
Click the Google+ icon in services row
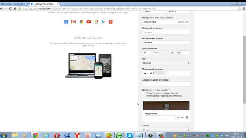pos(110,22)
